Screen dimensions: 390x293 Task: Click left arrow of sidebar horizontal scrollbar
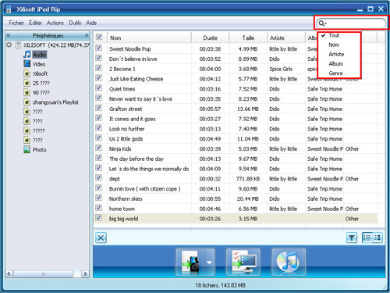[x=9, y=273]
